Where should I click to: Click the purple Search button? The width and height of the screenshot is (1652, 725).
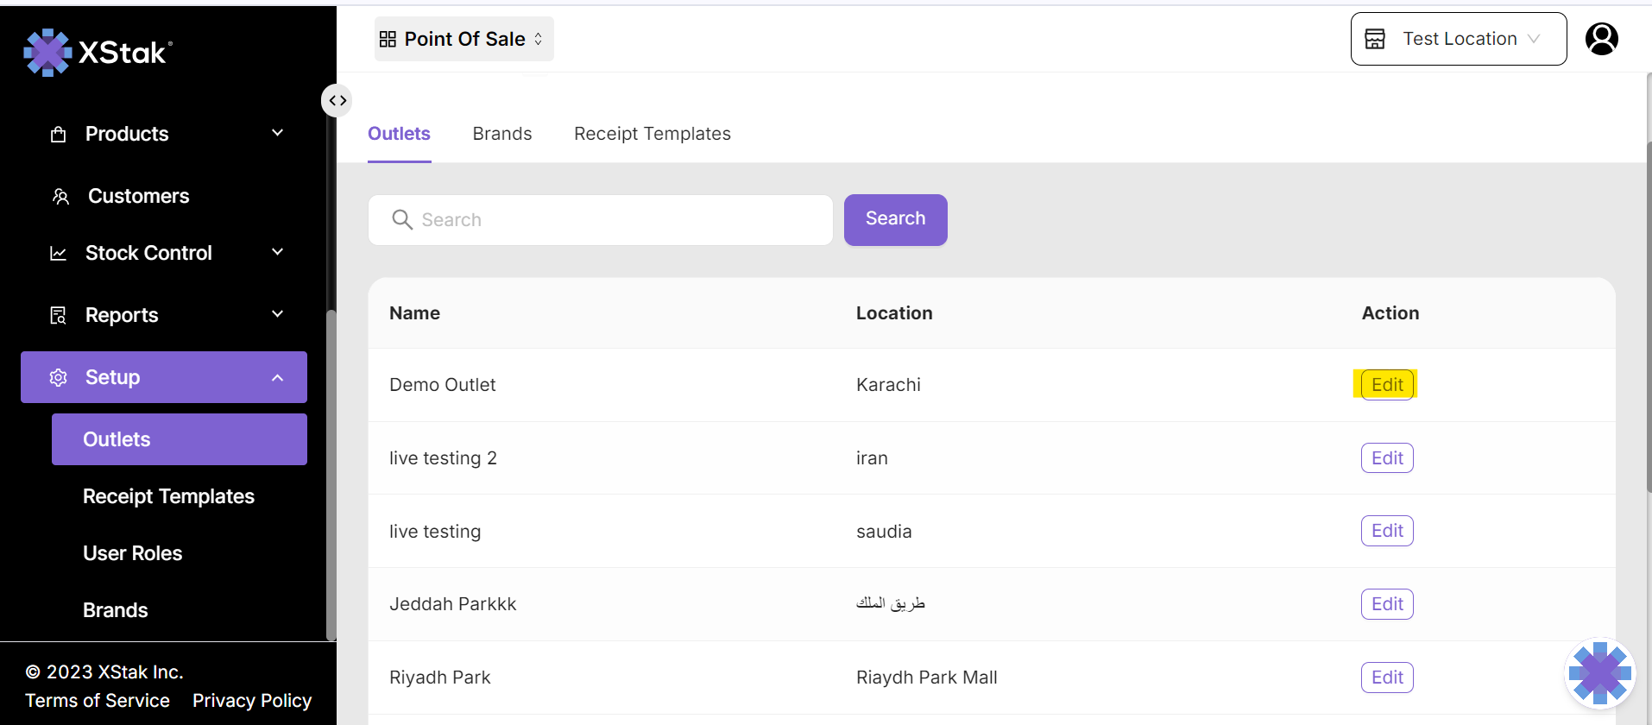(x=895, y=219)
